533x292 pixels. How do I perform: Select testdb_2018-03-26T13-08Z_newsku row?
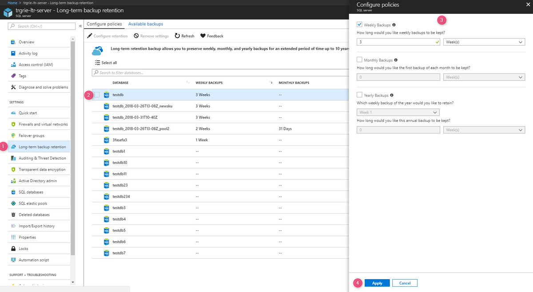point(221,106)
